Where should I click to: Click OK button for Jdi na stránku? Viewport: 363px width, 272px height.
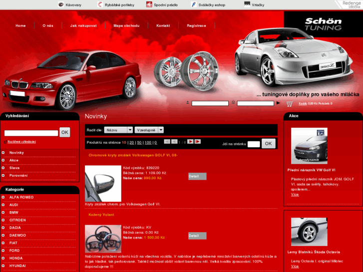(269, 144)
